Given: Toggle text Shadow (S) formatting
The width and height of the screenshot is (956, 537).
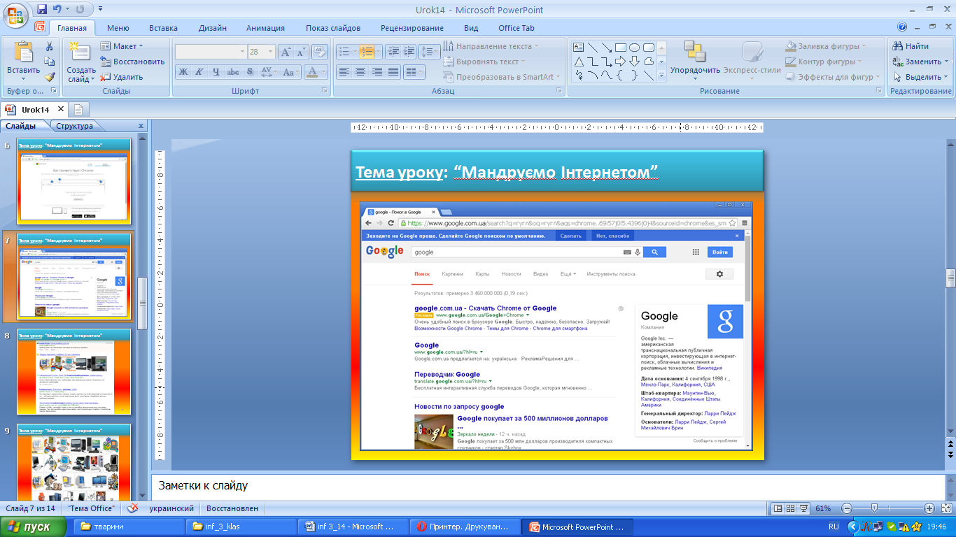Looking at the screenshot, I should point(250,71).
